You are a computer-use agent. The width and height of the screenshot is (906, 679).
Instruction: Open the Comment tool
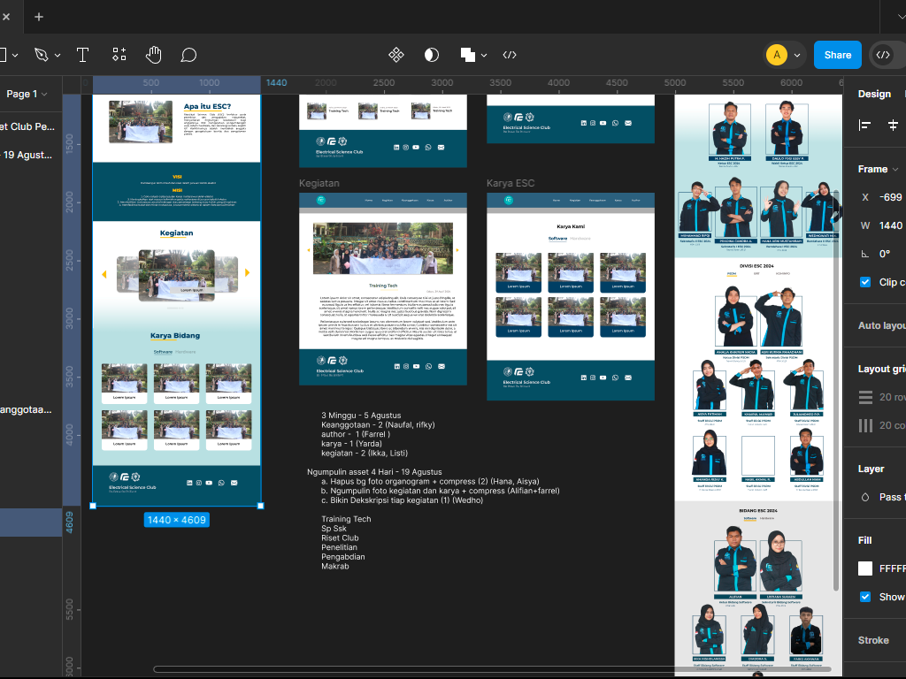[x=188, y=55]
